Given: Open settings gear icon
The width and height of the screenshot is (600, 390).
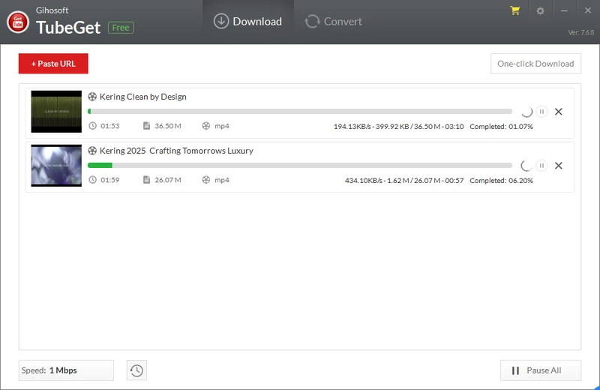Looking at the screenshot, I should click(540, 10).
